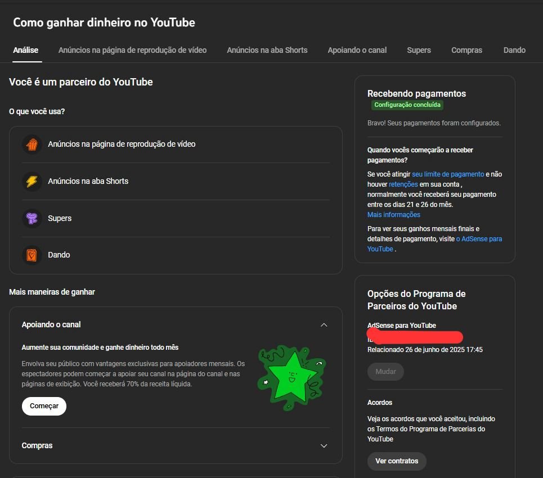Viewport: 543px width, 478px height.
Task: Click the orange heart card Dando icon
Action: click(32, 255)
